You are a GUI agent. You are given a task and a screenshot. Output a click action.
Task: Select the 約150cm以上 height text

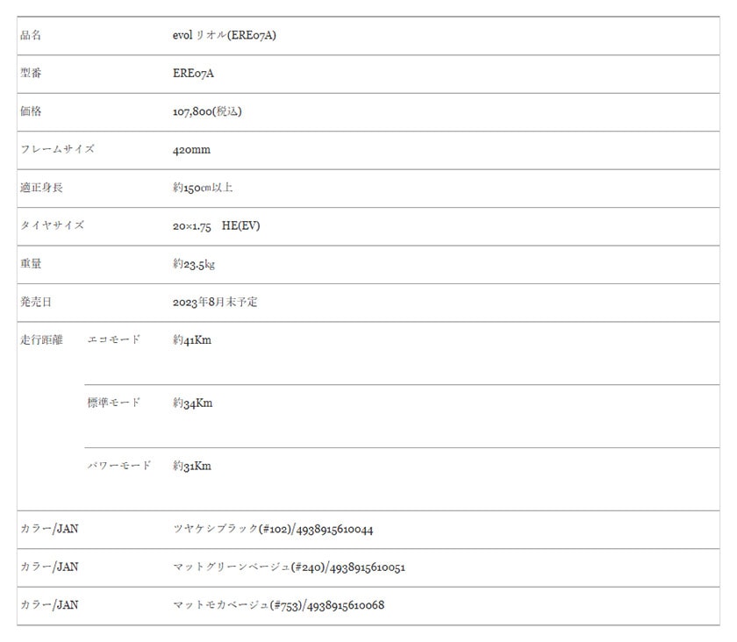(203, 188)
